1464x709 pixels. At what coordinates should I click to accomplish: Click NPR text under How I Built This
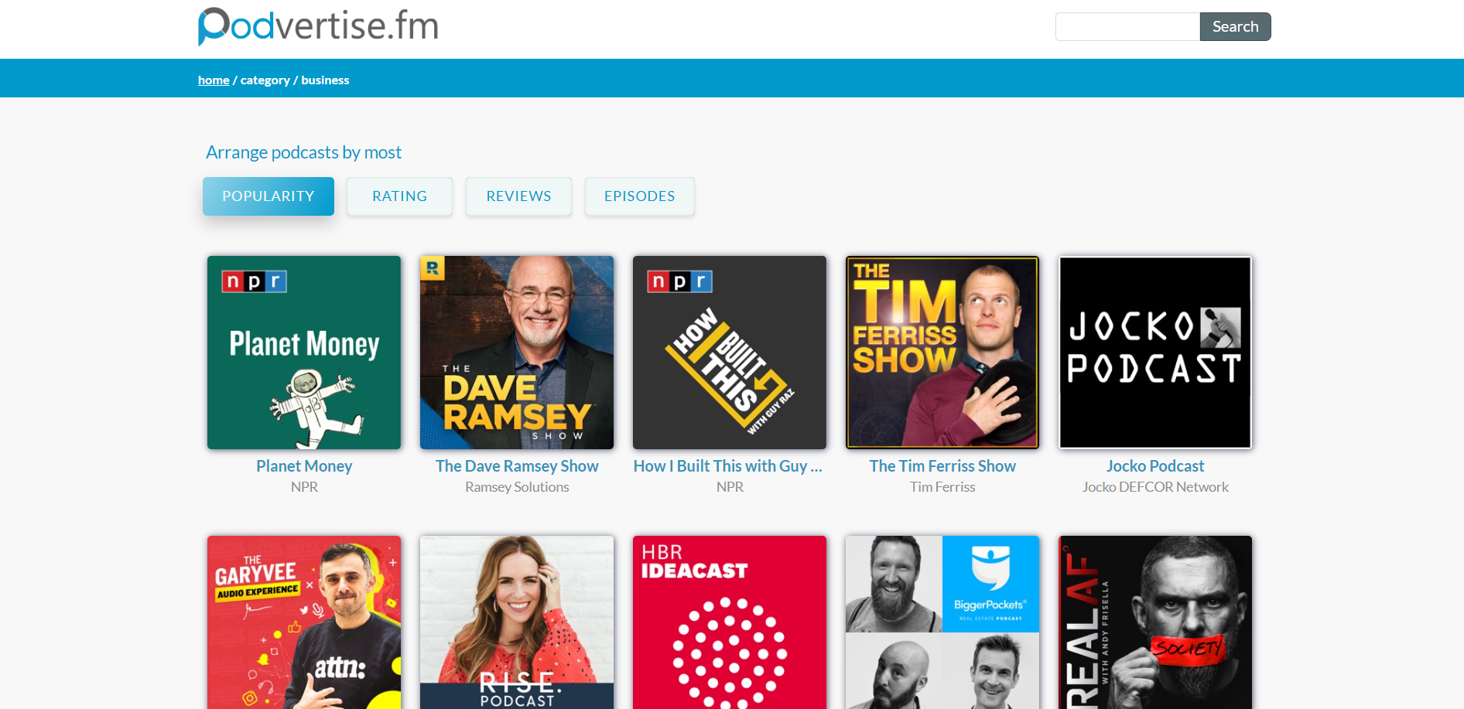pos(730,487)
